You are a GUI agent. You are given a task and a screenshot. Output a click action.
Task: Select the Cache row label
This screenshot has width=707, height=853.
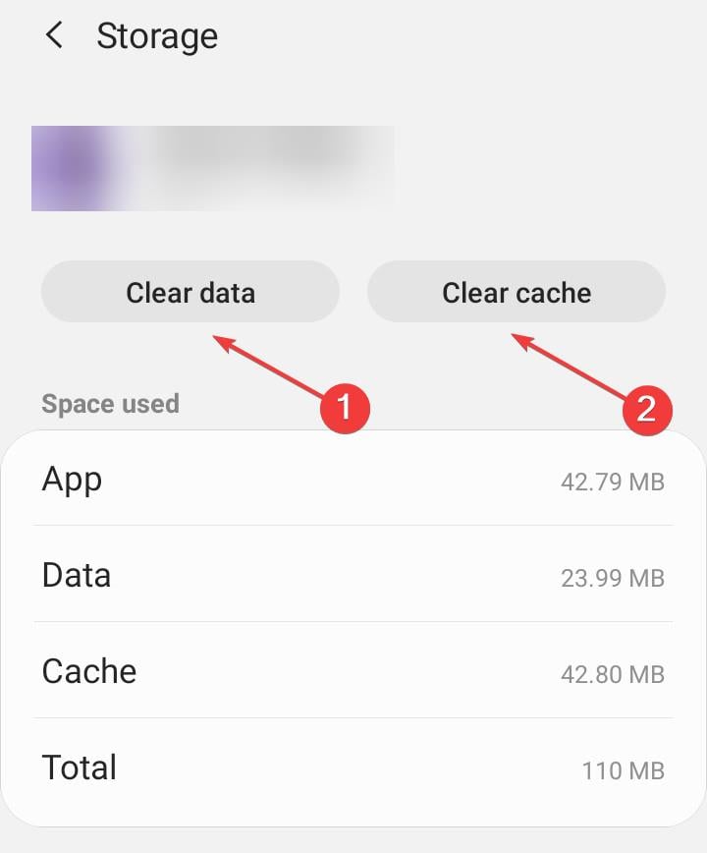tap(88, 671)
